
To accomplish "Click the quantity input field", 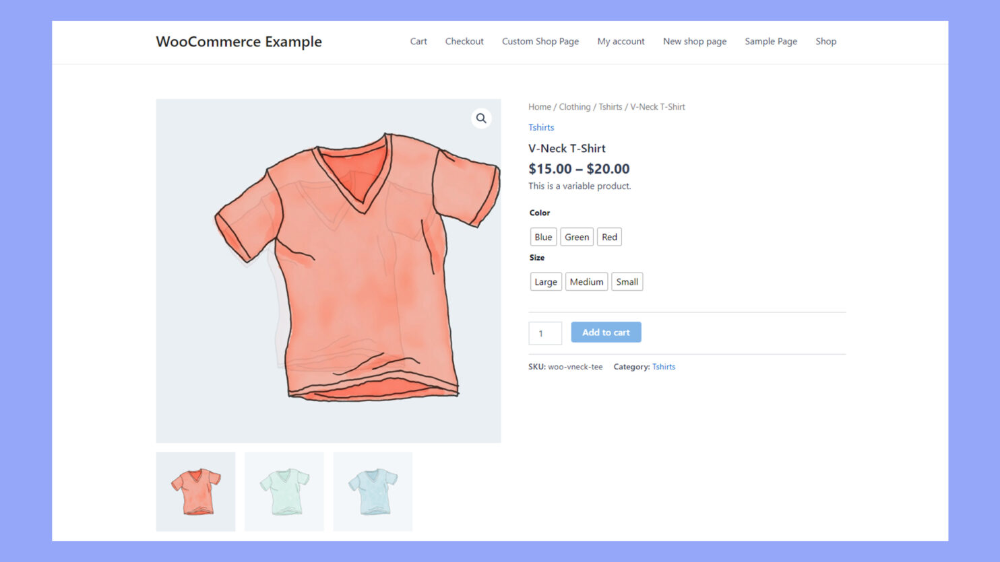I will pos(544,332).
